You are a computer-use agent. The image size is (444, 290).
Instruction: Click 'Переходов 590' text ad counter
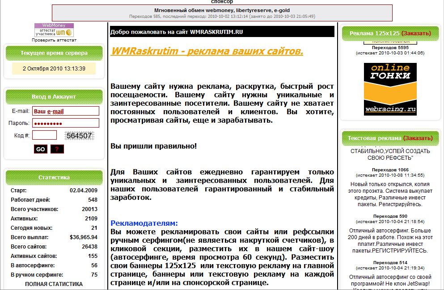click(390, 216)
